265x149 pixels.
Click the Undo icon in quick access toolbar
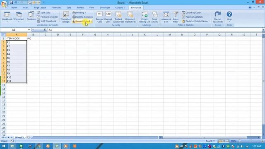point(16,2)
